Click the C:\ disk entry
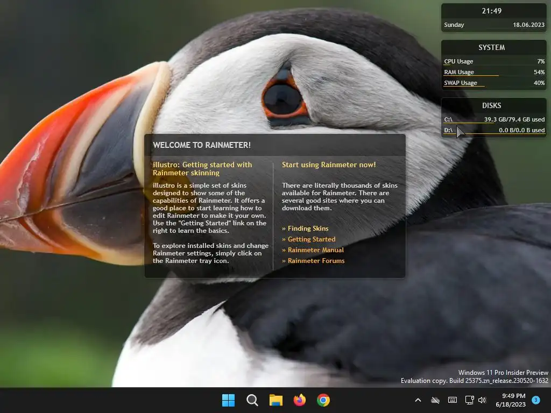This screenshot has width=551, height=413. point(494,120)
